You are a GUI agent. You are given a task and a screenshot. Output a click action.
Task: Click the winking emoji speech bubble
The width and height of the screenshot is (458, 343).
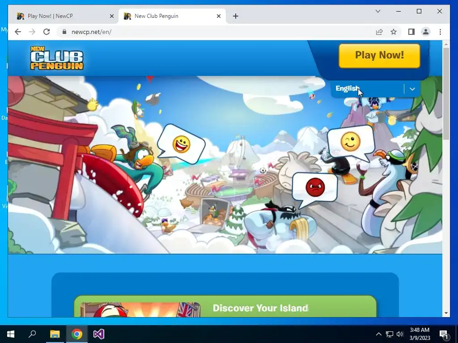coord(351,142)
